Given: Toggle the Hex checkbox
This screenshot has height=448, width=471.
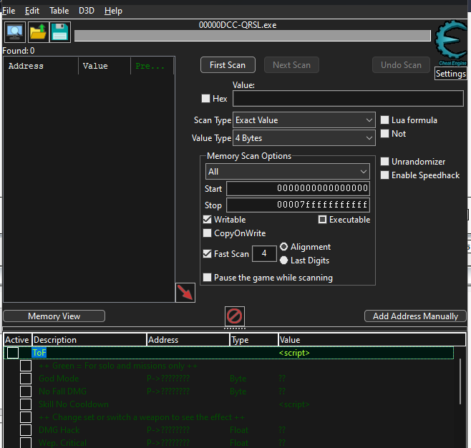Looking at the screenshot, I should pos(205,99).
